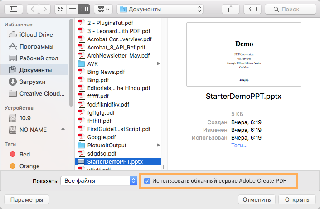The height and width of the screenshot is (209, 320).
Task: Select Acrobat Cor...verview.pdf
Action: tap(118, 39)
